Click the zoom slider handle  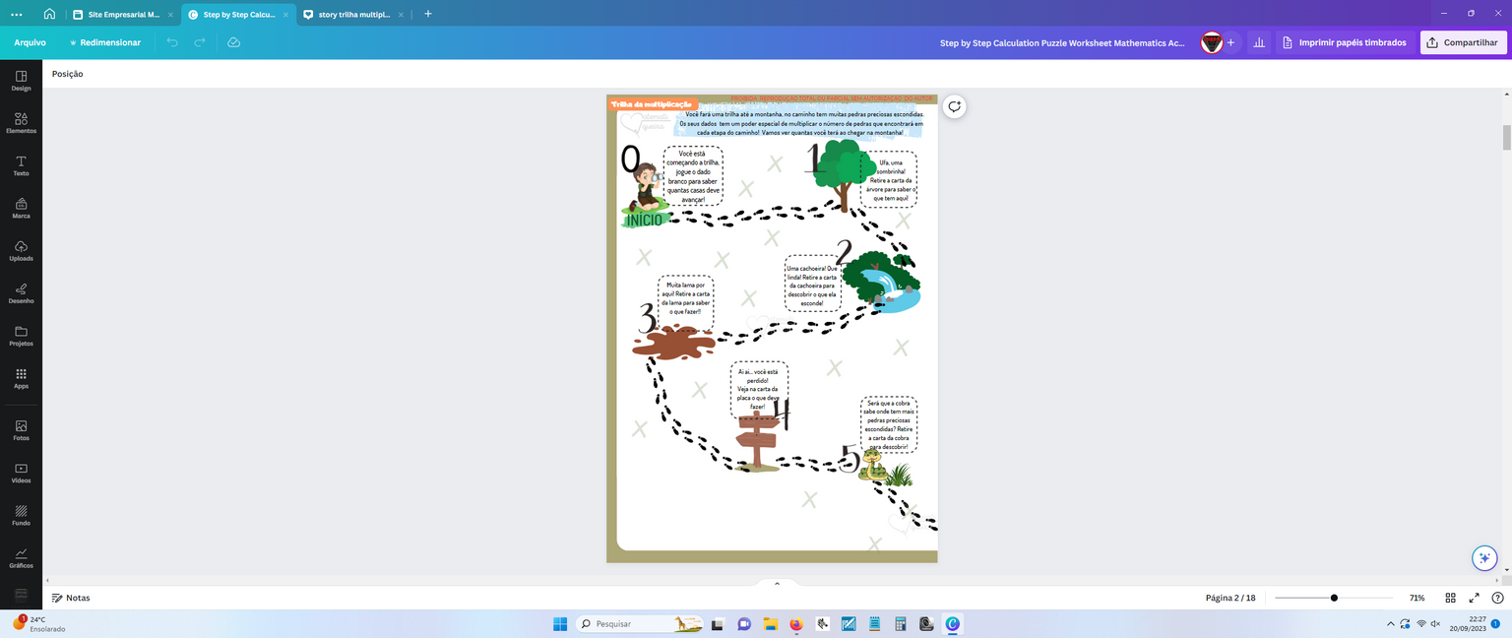pyautogui.click(x=1334, y=598)
